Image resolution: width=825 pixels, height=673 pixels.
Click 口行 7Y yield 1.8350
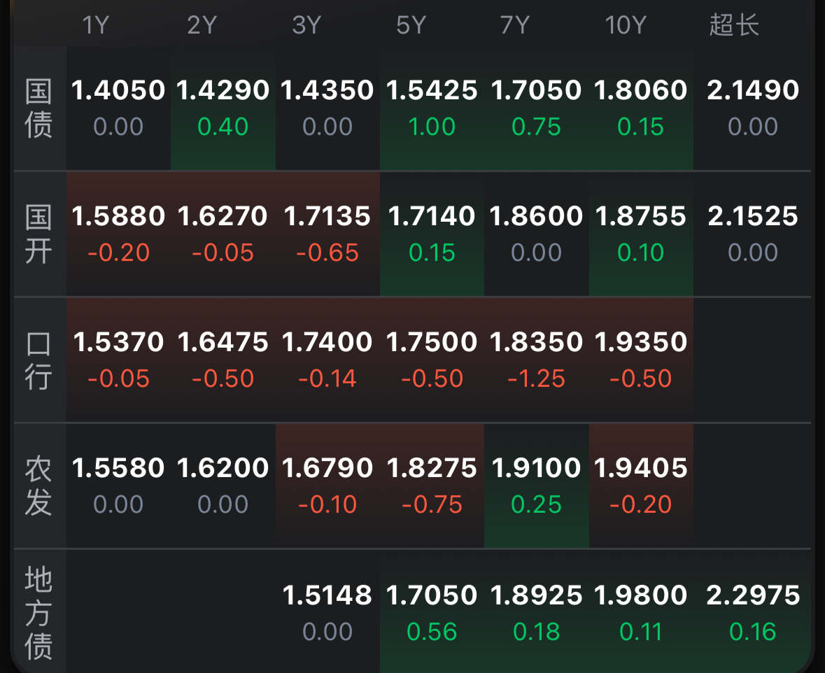[x=536, y=342]
